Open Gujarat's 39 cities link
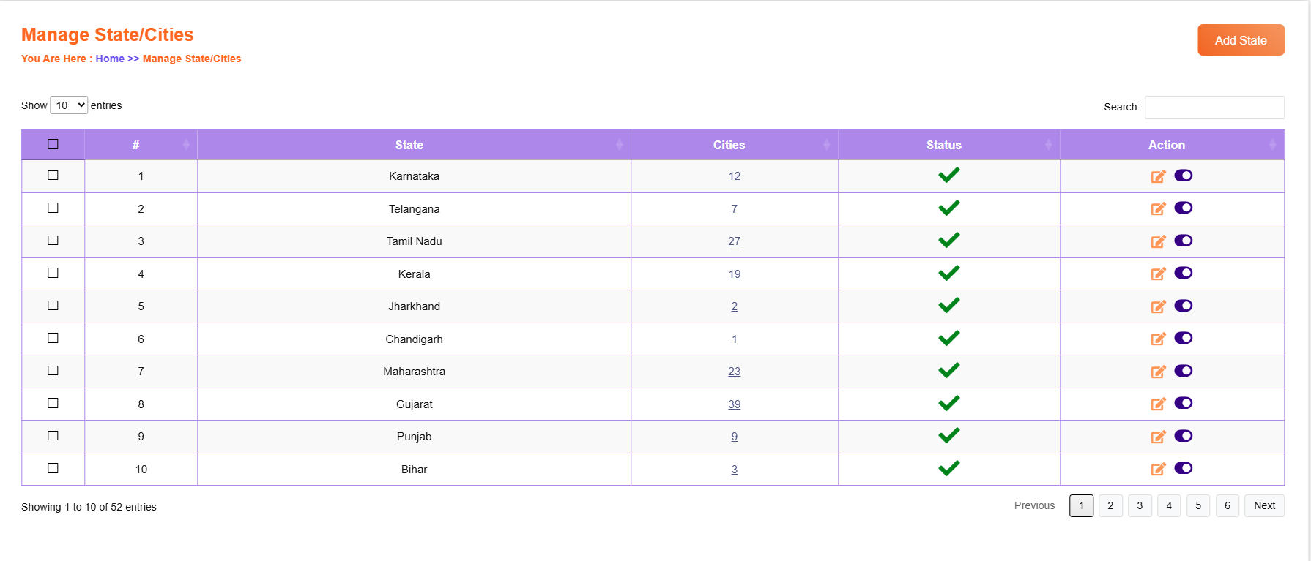1311x561 pixels. (735, 404)
